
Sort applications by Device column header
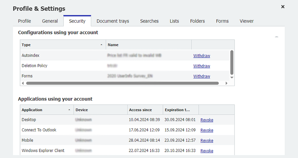(x=101, y=110)
